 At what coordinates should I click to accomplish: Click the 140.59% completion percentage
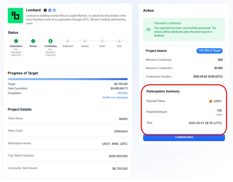122,93
